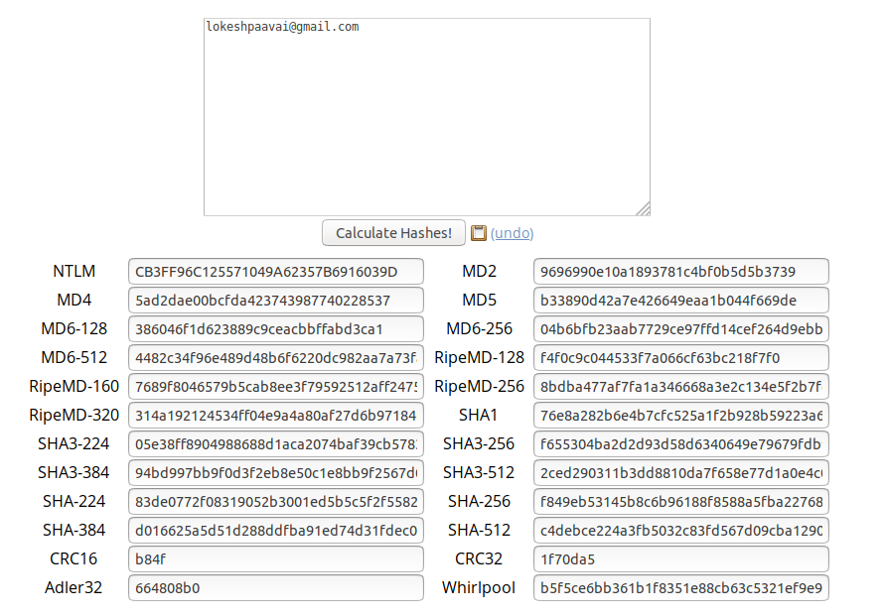The height and width of the screenshot is (616, 885).
Task: Click the MD2 hash output box
Action: point(681,271)
